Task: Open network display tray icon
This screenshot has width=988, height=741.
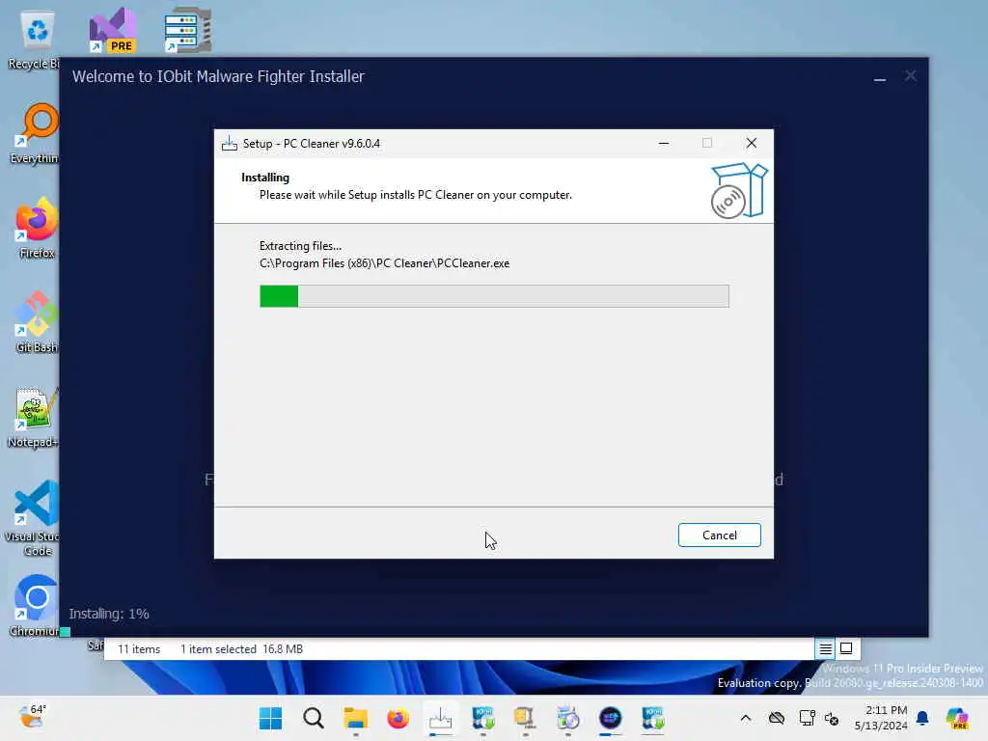Action: 808,718
